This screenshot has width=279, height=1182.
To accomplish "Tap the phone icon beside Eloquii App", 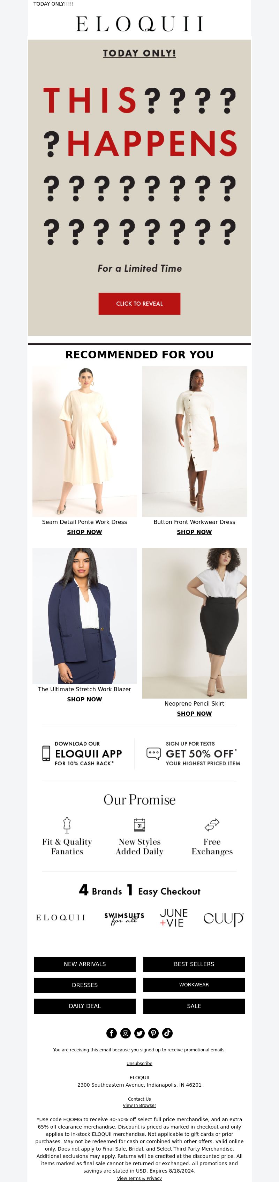I will tap(46, 753).
